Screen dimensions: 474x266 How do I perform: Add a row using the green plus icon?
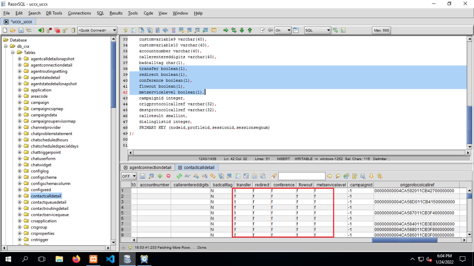(160, 176)
